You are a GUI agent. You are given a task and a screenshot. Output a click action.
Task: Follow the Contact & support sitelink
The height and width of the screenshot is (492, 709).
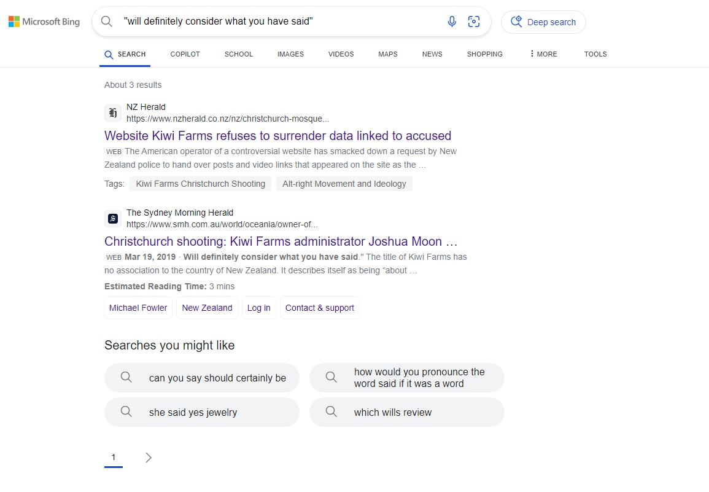[320, 308]
